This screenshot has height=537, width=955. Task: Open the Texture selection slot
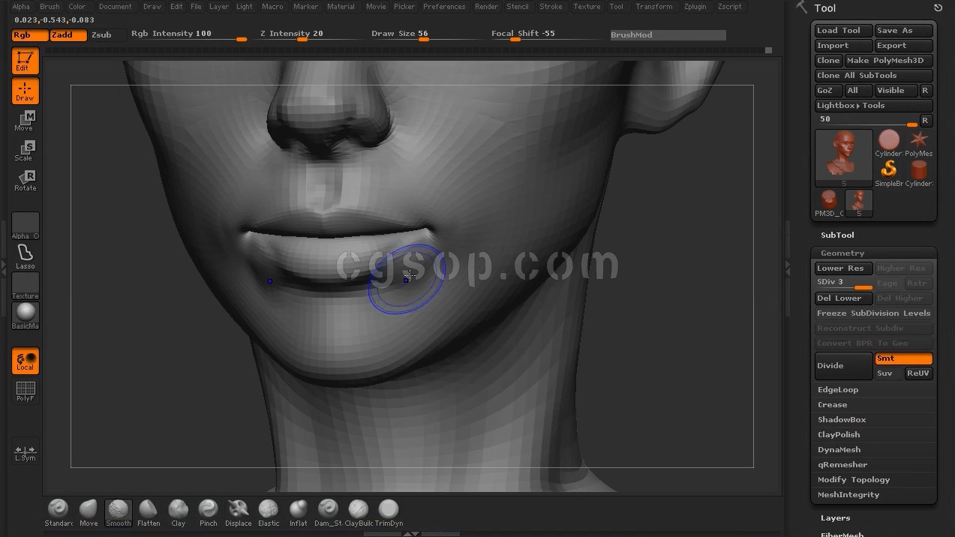click(x=25, y=286)
